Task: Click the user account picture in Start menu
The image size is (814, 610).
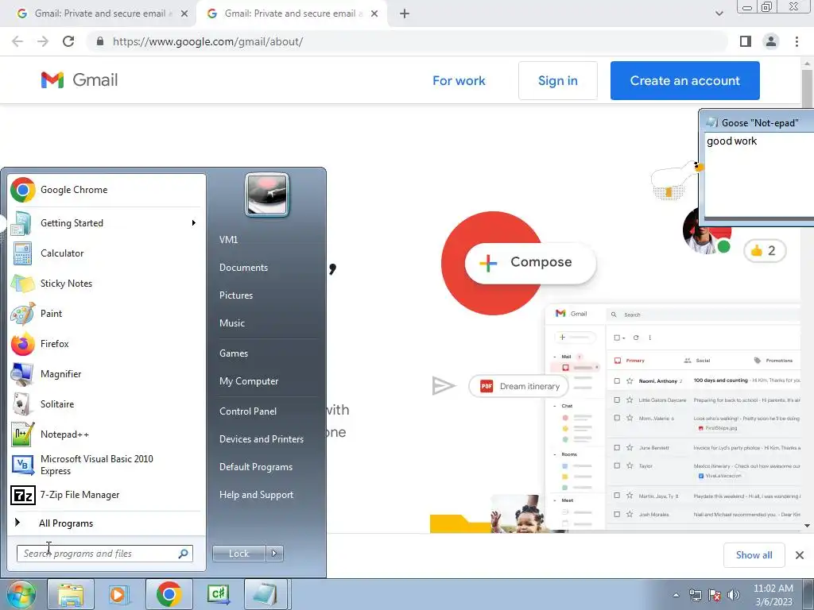Action: pos(267,195)
